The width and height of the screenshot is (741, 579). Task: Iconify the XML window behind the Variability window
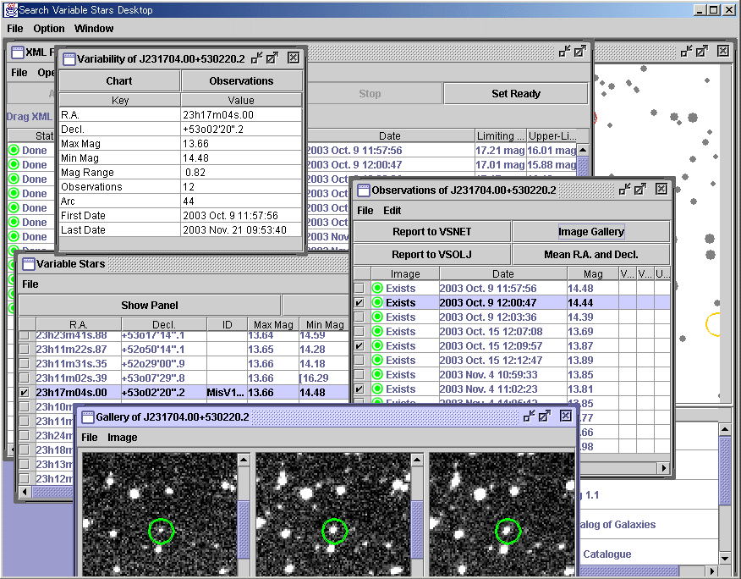(x=565, y=51)
